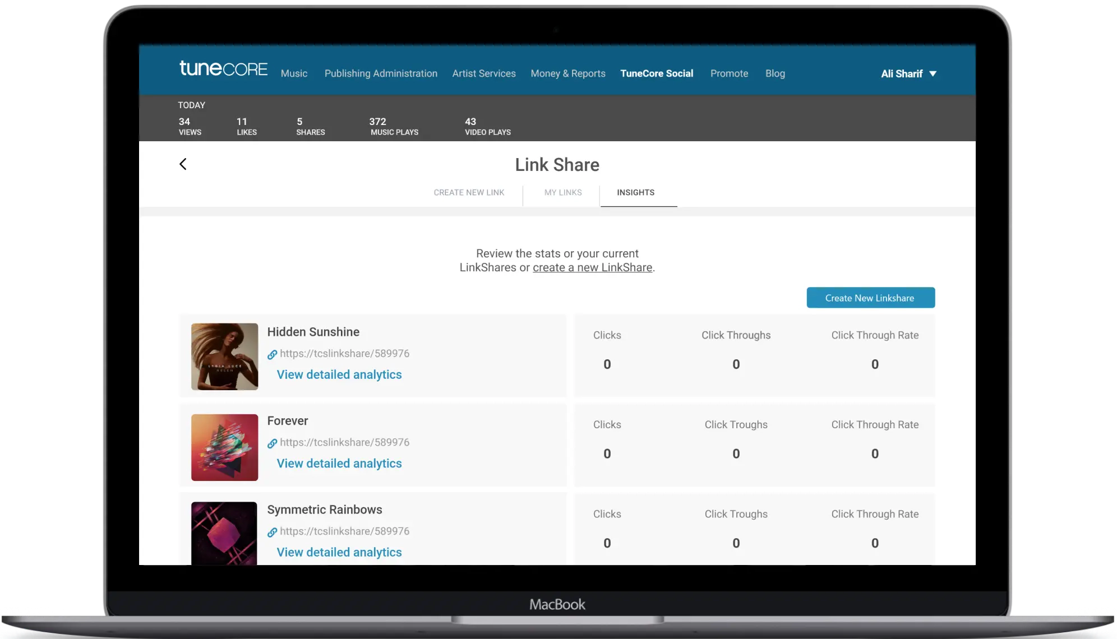Image resolution: width=1117 pixels, height=639 pixels.
Task: Open the Ali Sharif account dropdown
Action: pyautogui.click(x=908, y=73)
